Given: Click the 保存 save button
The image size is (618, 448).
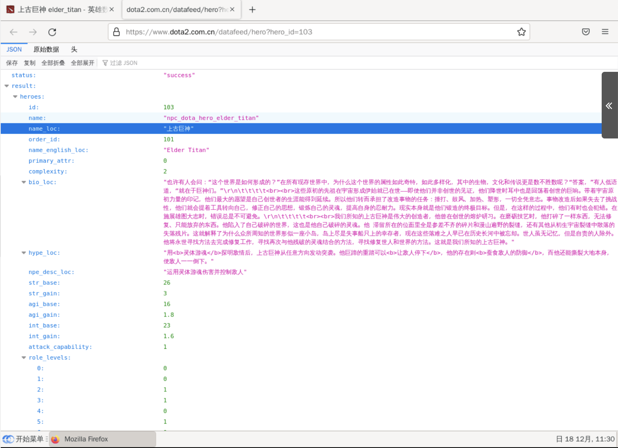Looking at the screenshot, I should (12, 63).
